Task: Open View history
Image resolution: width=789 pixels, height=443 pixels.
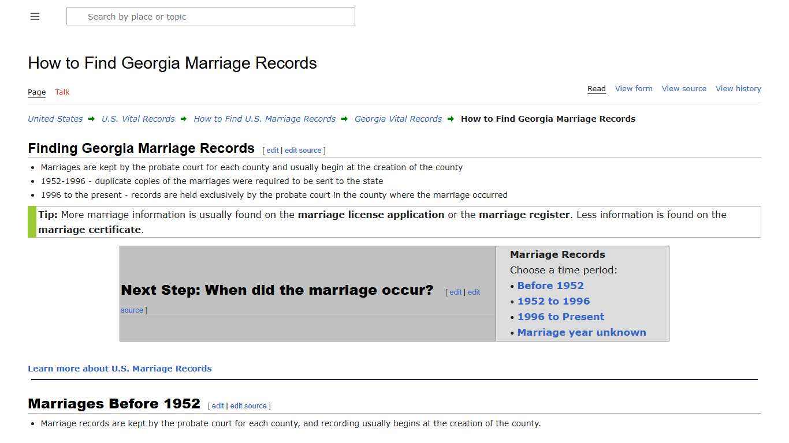Action: 738,88
